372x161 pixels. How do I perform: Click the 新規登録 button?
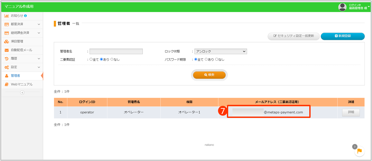click(x=342, y=36)
